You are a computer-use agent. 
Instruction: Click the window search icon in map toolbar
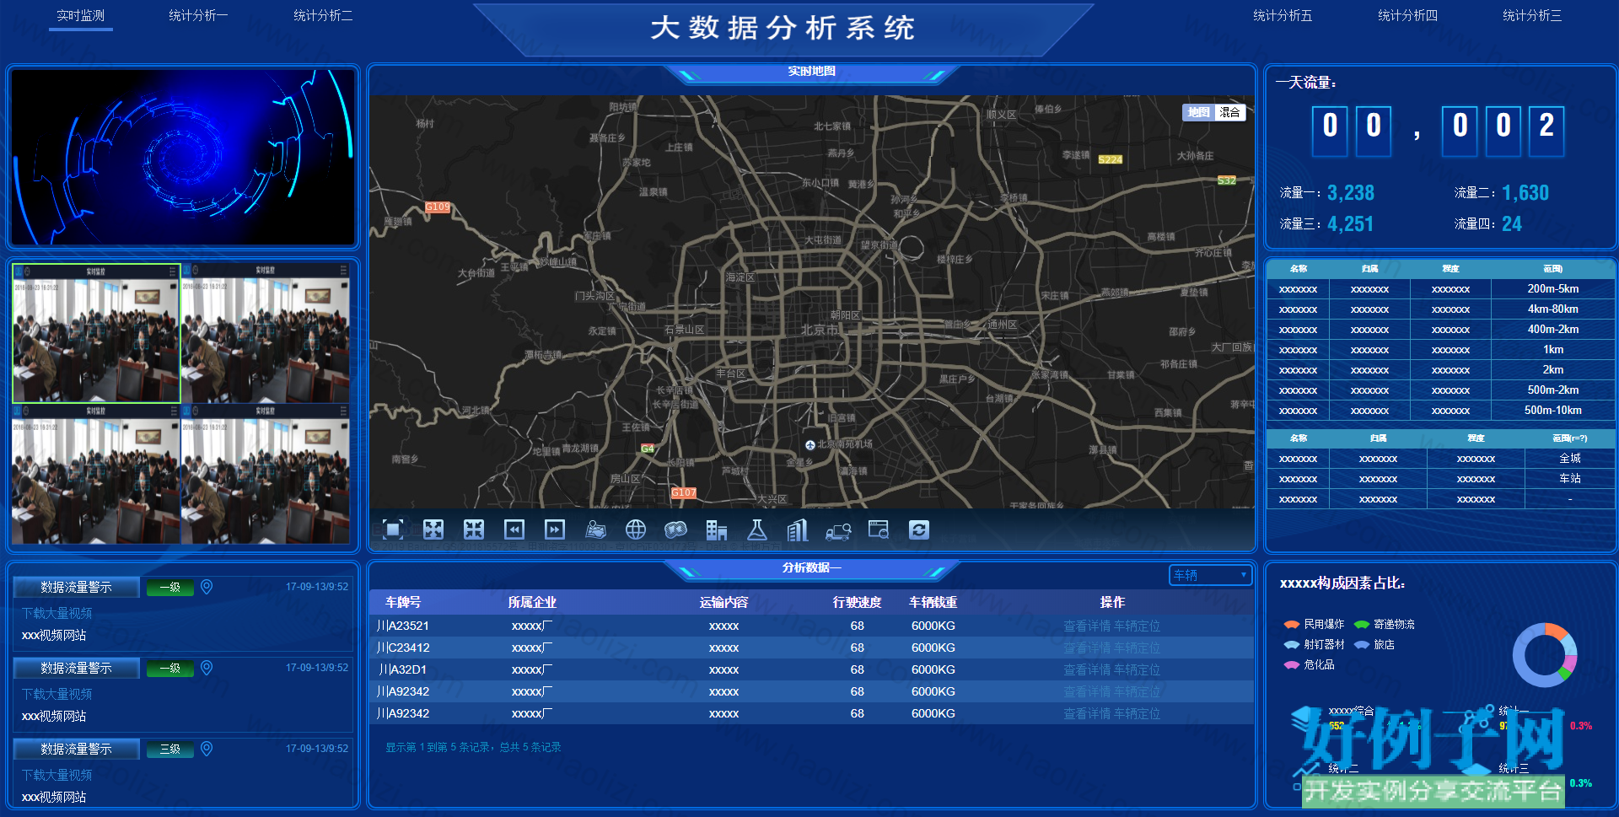coord(879,529)
